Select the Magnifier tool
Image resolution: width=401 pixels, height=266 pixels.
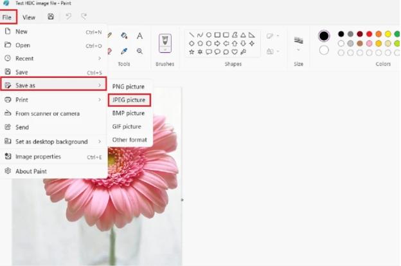[x=139, y=51]
